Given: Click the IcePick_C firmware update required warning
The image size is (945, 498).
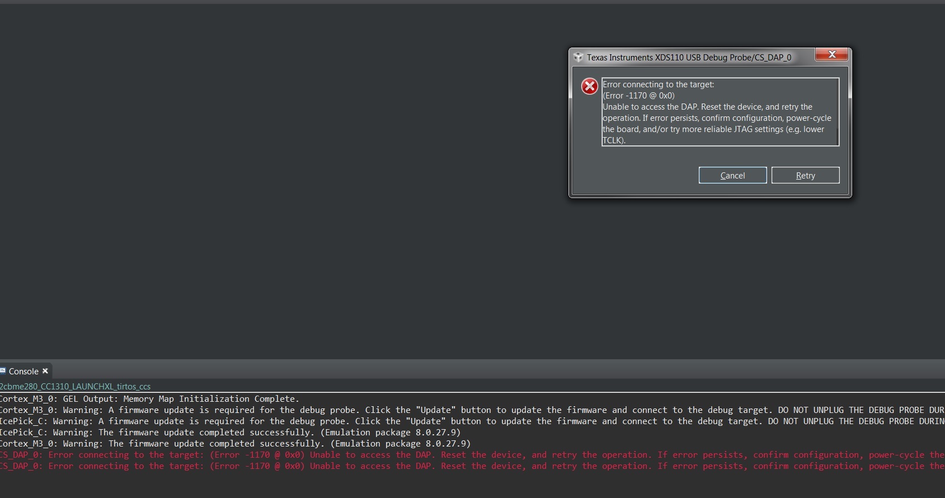Looking at the screenshot, I should point(472,421).
